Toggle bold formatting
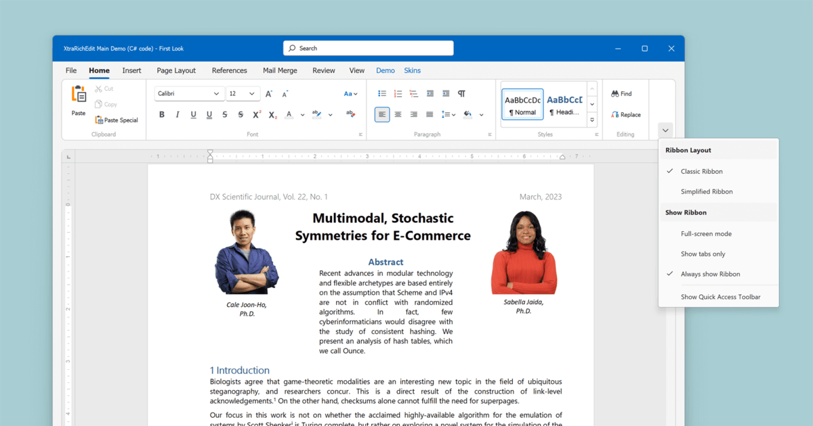Screen dimensions: 813x426 click(x=161, y=114)
